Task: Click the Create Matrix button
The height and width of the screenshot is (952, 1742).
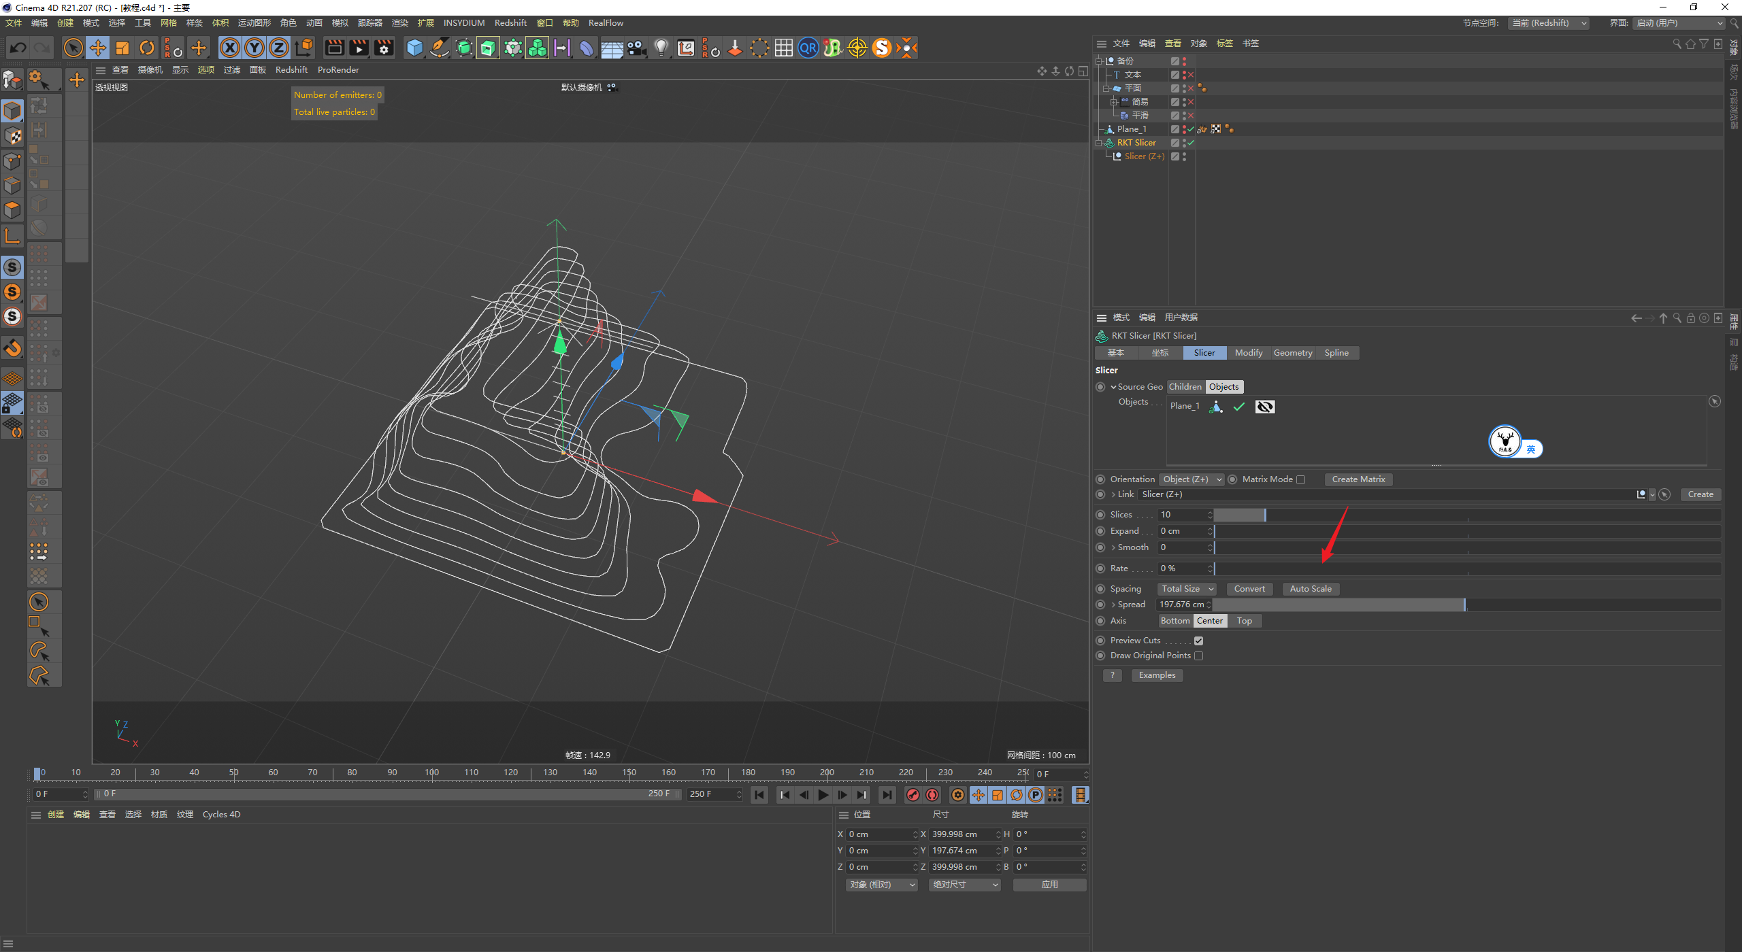Action: pyautogui.click(x=1358, y=479)
